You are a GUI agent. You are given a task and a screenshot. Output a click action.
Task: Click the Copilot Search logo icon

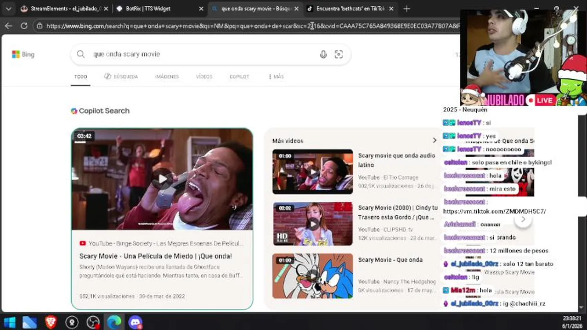point(74,111)
